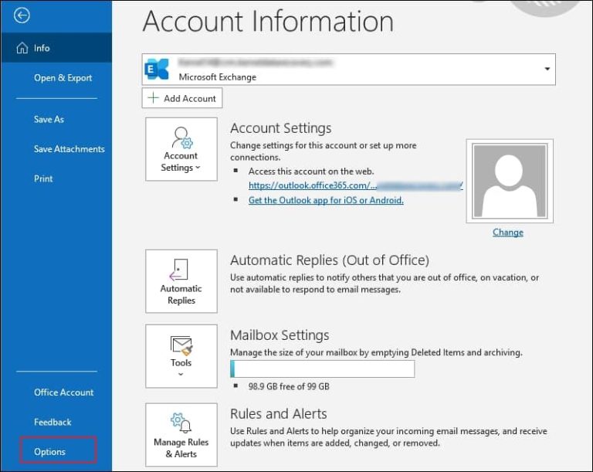Image resolution: width=593 pixels, height=472 pixels.
Task: Click the Account Settings section heading
Action: [280, 128]
